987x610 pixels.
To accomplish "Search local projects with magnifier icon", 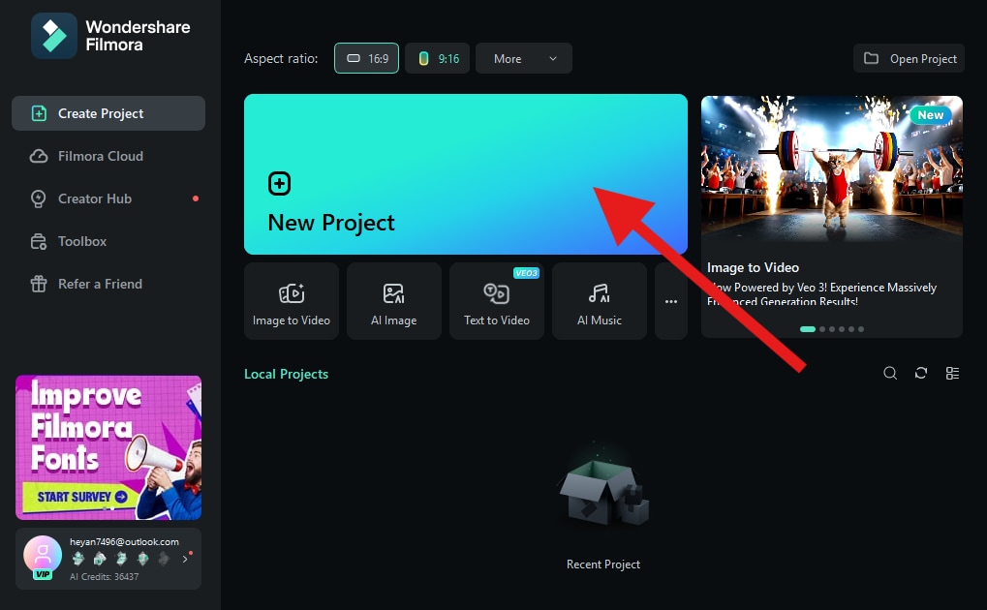I will [x=890, y=374].
